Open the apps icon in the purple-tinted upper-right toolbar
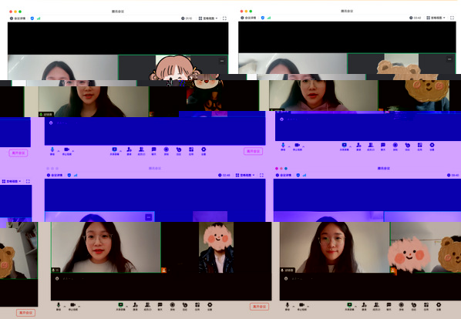This screenshot has height=319, width=461. (420, 146)
